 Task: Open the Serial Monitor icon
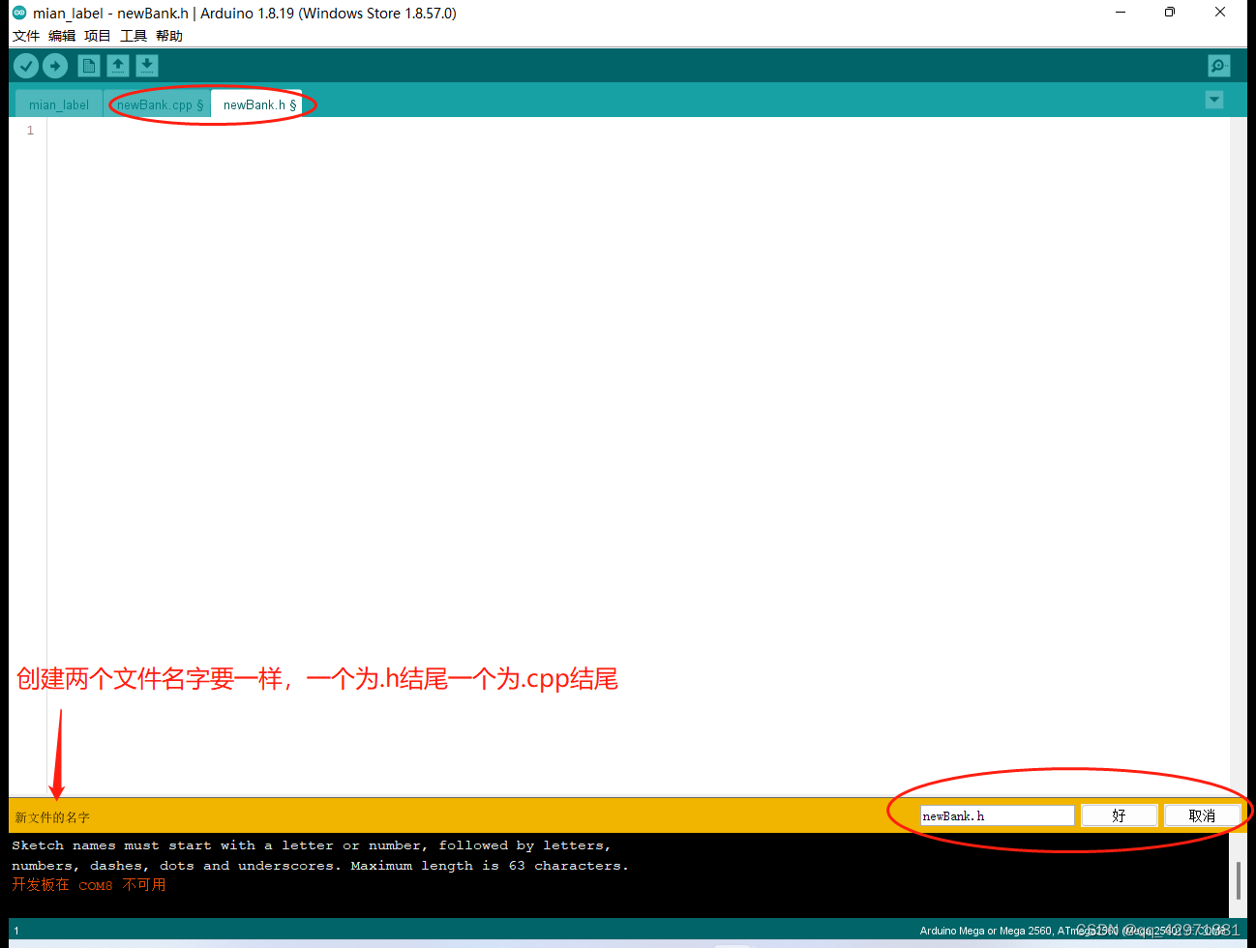click(x=1217, y=65)
